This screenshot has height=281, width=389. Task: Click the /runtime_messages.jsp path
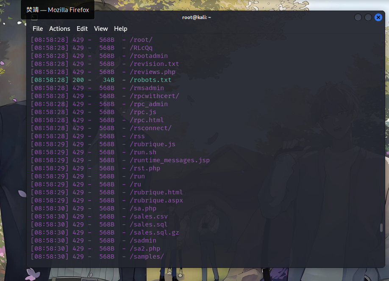tap(169, 160)
